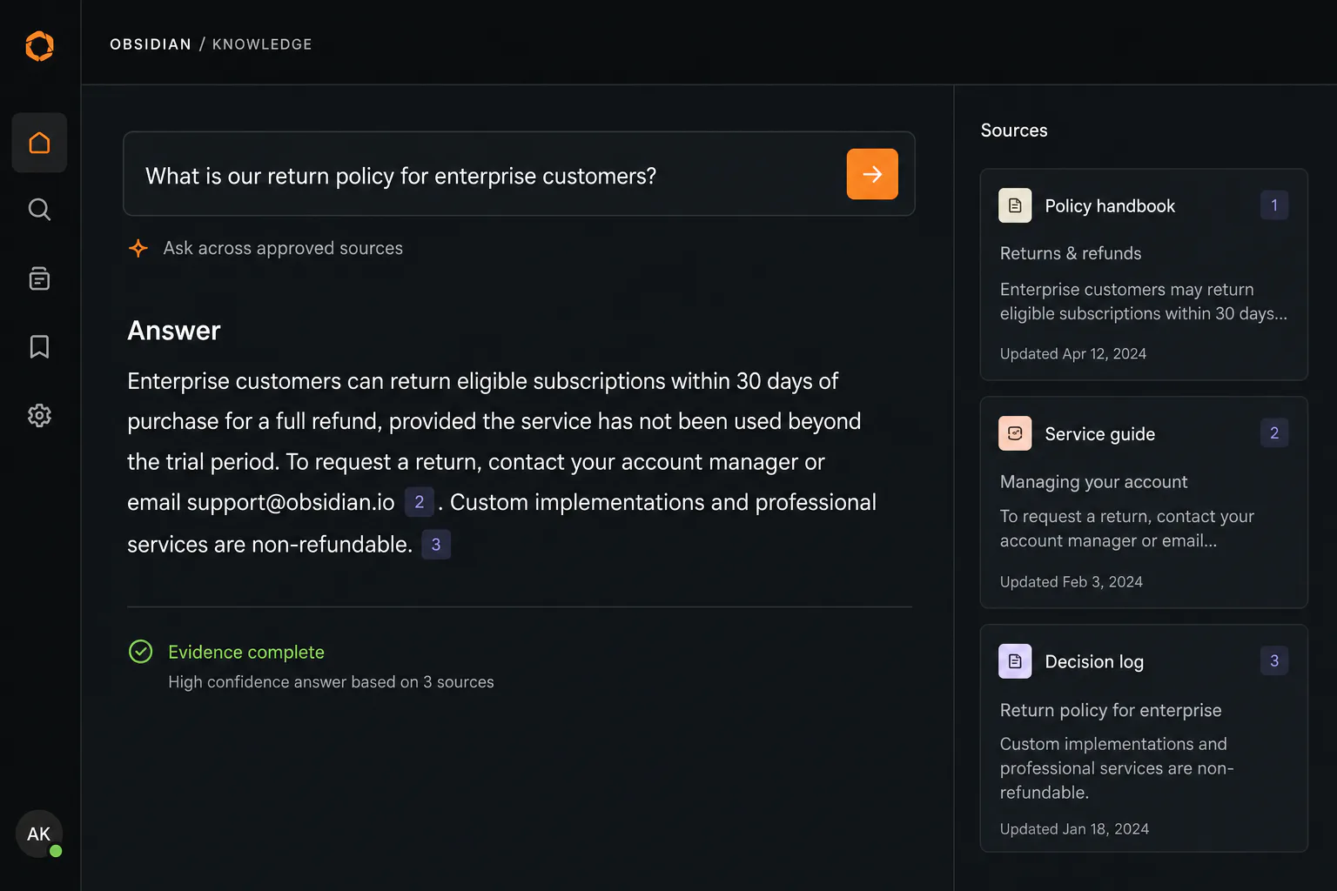The height and width of the screenshot is (891, 1337).
Task: Click the Decision log document icon
Action: 1015,661
